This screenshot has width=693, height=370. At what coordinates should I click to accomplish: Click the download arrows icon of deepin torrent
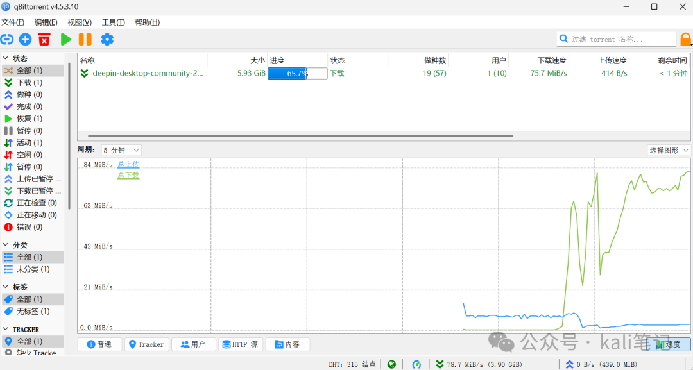coord(85,73)
